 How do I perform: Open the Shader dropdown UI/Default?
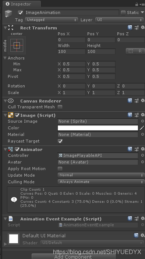92,242
